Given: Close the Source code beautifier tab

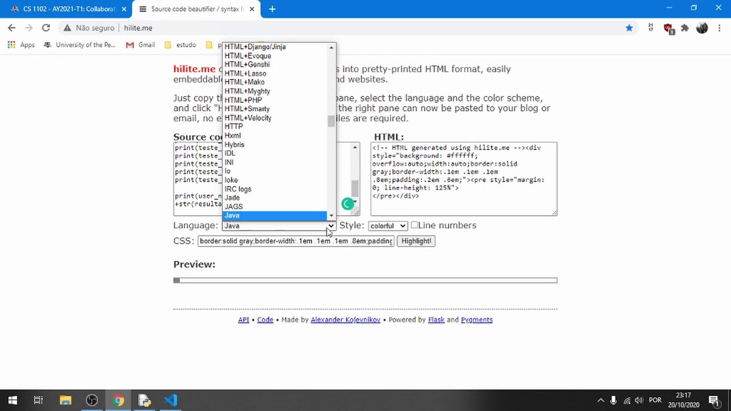Looking at the screenshot, I should [x=252, y=9].
